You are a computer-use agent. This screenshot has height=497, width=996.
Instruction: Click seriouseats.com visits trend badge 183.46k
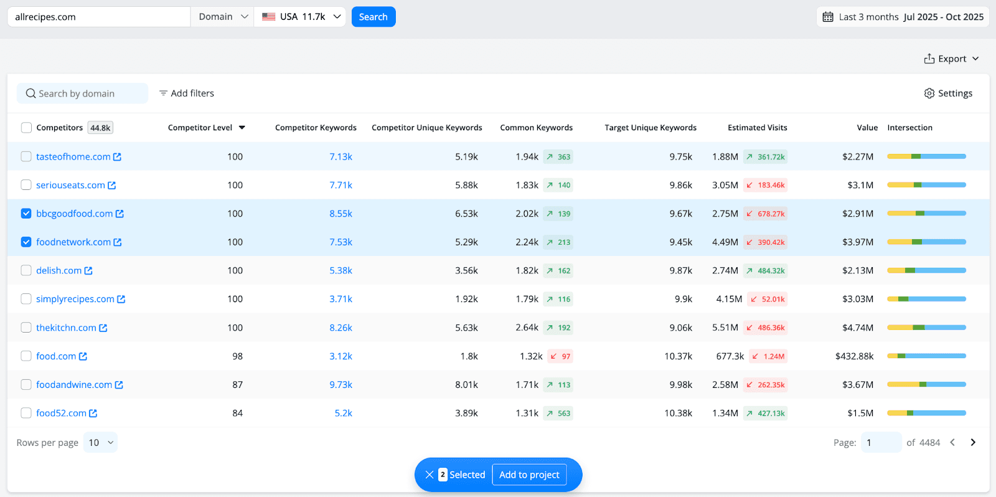765,186
